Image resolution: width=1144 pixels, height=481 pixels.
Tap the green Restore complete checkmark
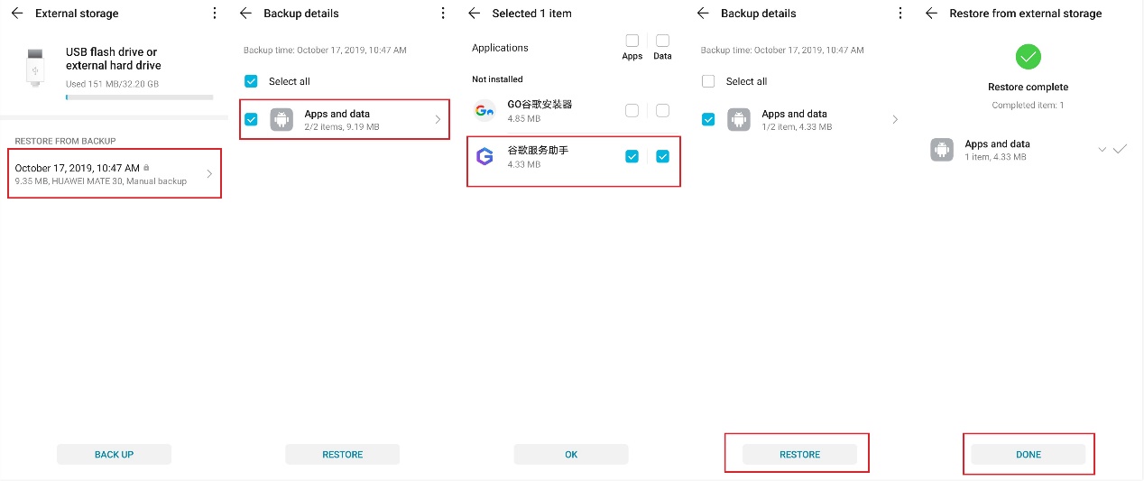click(1028, 58)
